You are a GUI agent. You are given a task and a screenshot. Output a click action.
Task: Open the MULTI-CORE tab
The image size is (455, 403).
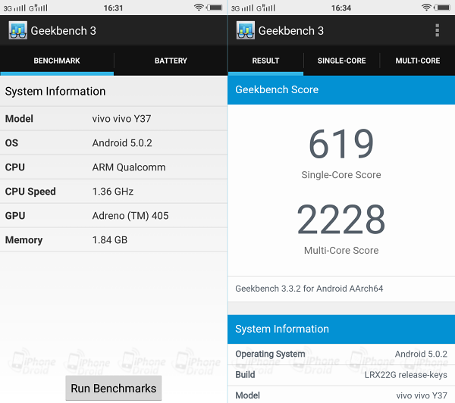418,61
